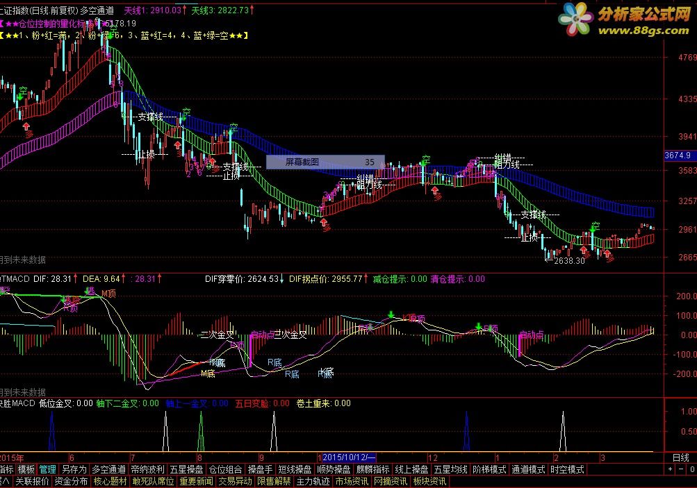
Task: Switch to 线上操盘 tab
Action: pos(411,469)
